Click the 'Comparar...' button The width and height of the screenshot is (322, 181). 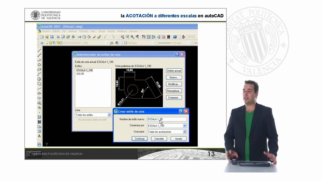pos(174,98)
